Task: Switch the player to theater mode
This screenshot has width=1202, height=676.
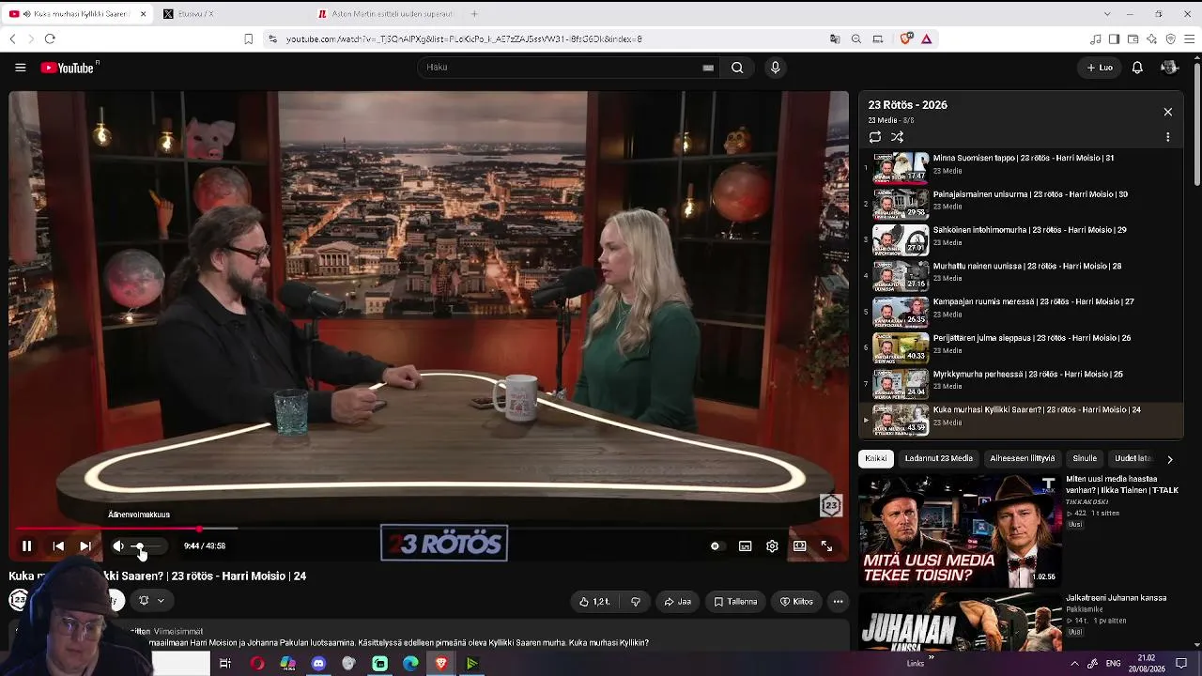Action: (x=799, y=545)
